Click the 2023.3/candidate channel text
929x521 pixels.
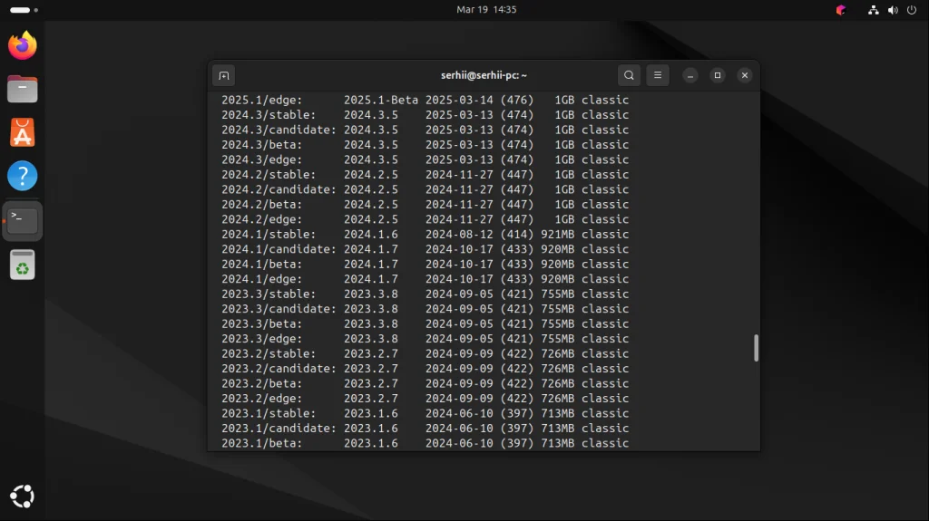pos(279,309)
